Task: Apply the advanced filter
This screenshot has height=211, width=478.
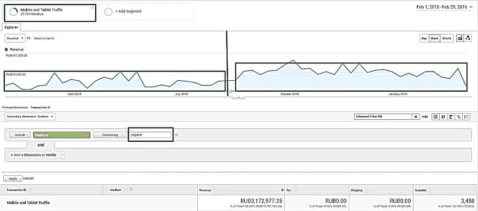Action: [13, 179]
